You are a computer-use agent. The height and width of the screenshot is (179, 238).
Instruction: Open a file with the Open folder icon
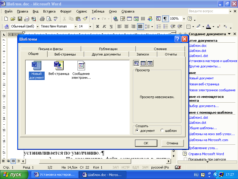pos(13,19)
